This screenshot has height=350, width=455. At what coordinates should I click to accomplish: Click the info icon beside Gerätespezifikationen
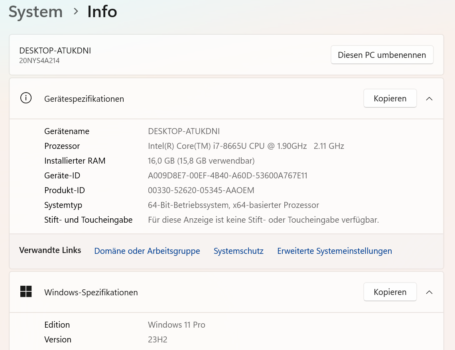click(26, 98)
